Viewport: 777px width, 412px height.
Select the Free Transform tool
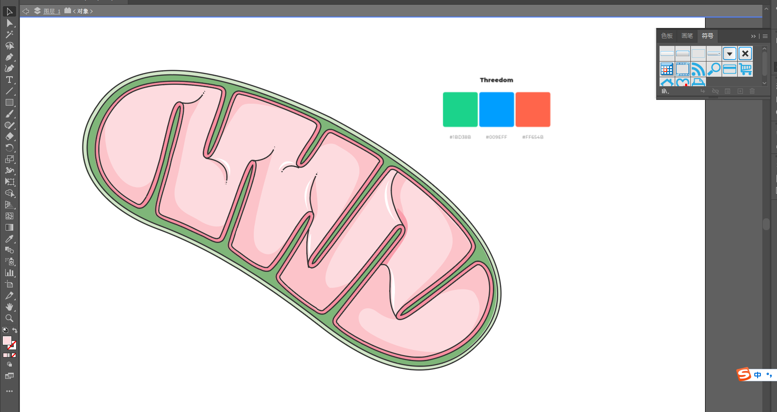click(x=9, y=182)
